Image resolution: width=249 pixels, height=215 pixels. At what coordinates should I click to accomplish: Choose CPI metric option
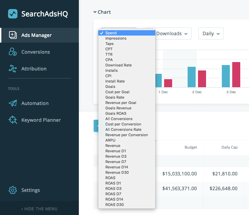(127, 76)
